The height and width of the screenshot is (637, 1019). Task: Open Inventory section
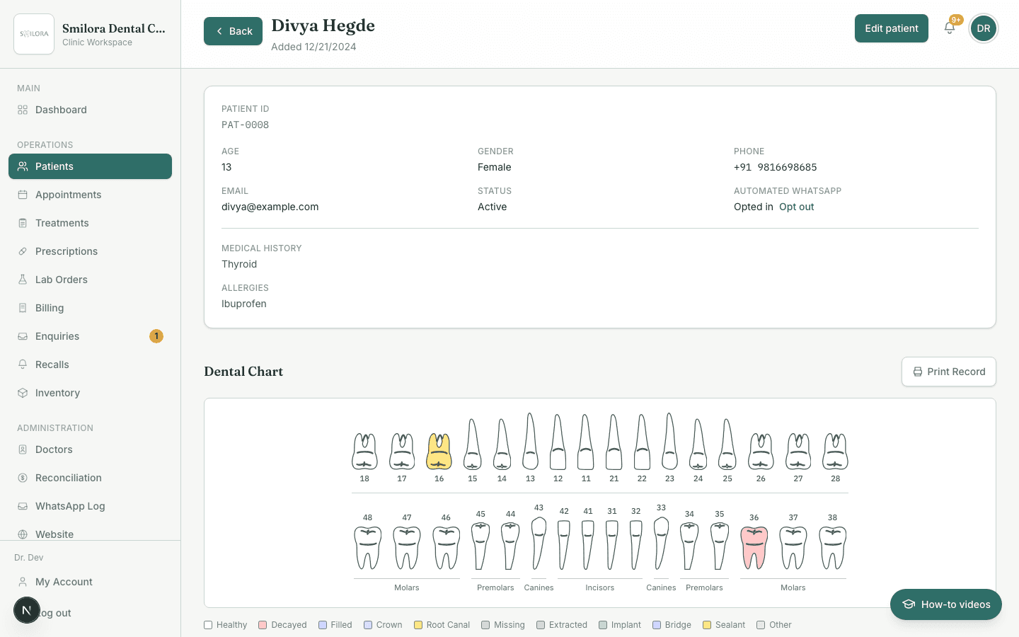[x=90, y=393]
